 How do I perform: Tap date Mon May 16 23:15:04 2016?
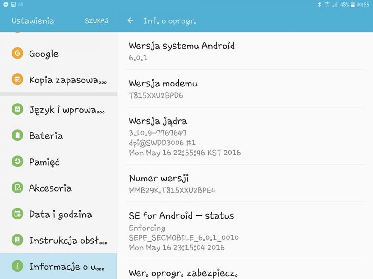tap(177, 247)
